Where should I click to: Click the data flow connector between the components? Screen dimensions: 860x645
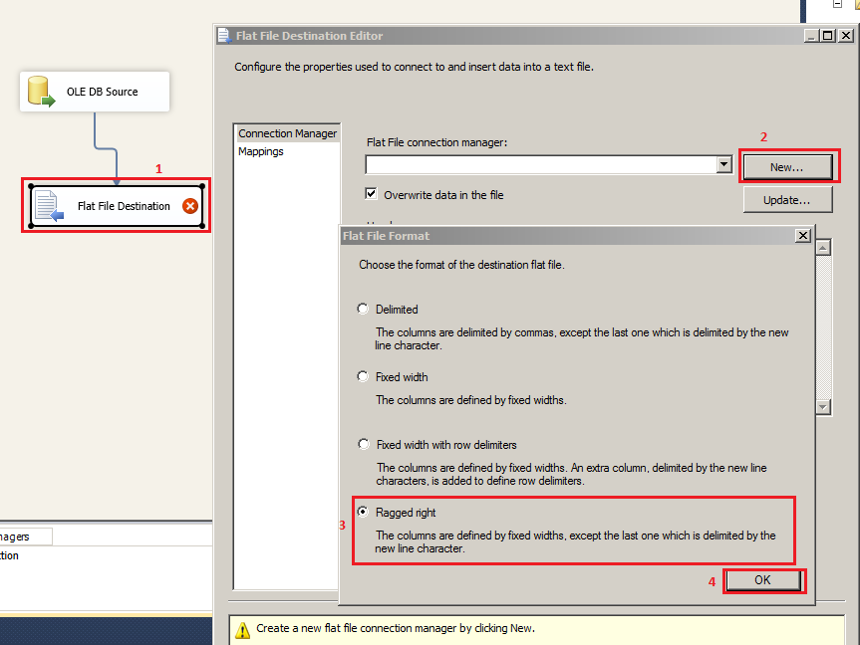[x=106, y=148]
